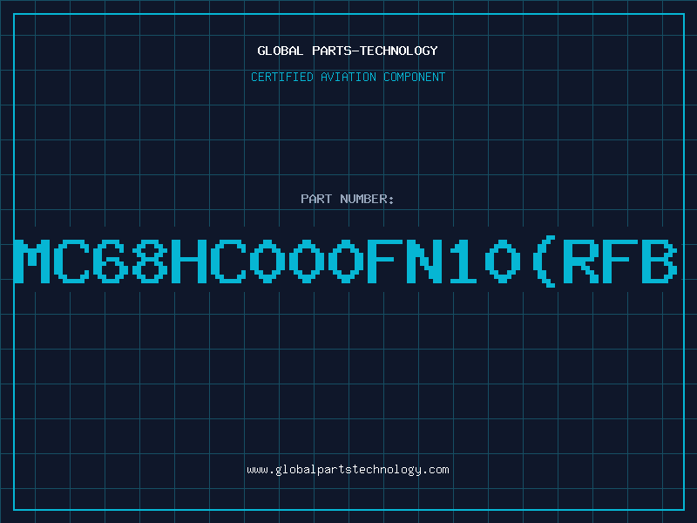697x523 pixels.
Task: Select the digit 1 in the part number
Action: [x=464, y=261]
